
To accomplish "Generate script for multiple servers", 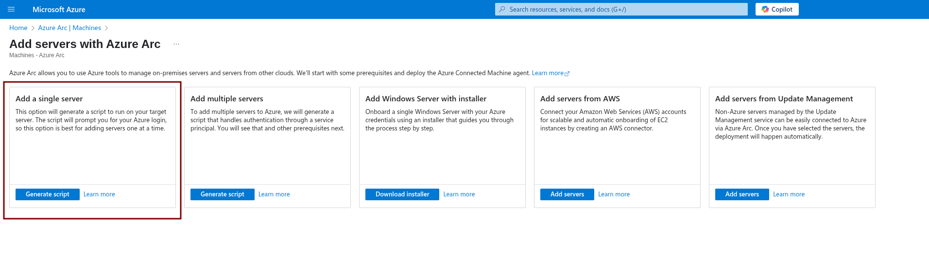I will tap(223, 194).
